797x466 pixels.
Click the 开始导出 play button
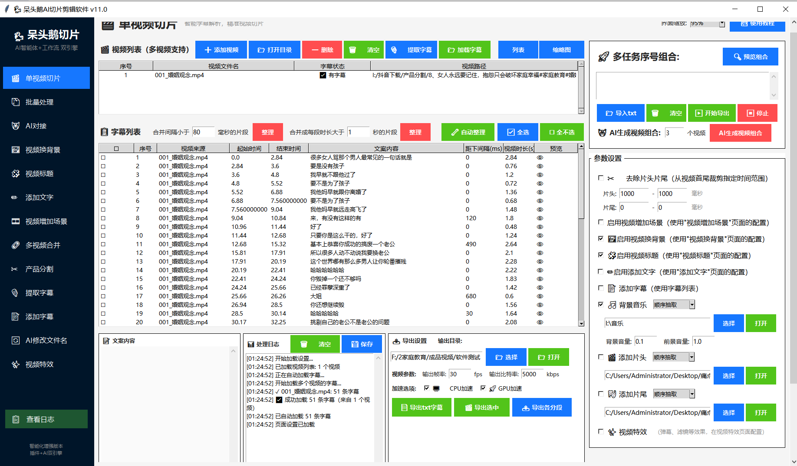712,113
